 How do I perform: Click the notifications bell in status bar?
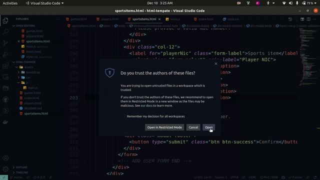point(315,177)
